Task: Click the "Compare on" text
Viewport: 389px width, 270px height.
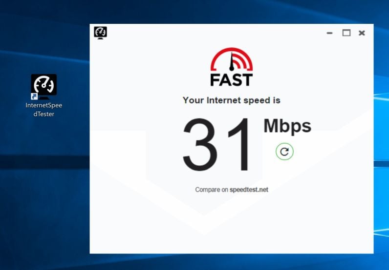Action: coord(212,190)
